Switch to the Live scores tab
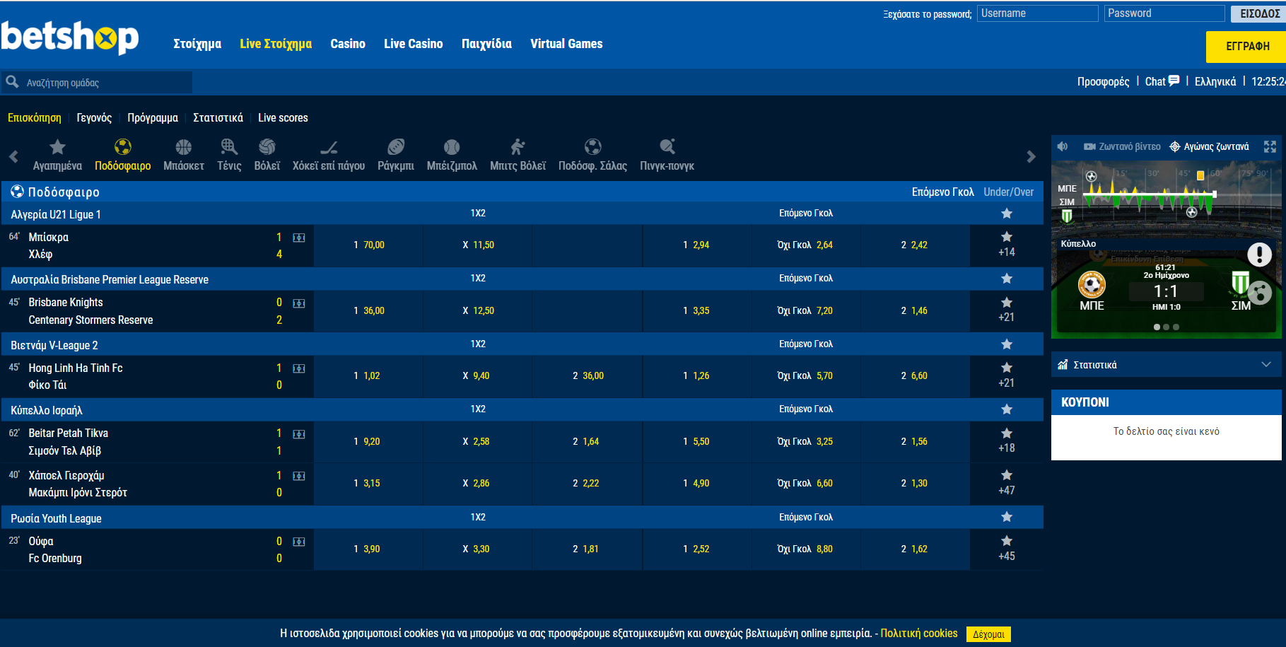This screenshot has width=1286, height=647. point(283,118)
